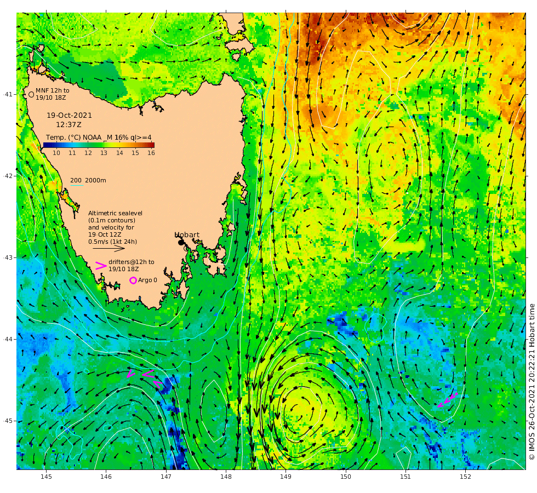
Task: Click the latitude axis label -44
Action: (8, 339)
